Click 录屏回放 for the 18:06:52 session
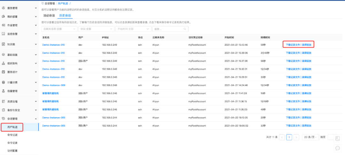The height and width of the screenshot is (155, 345). click(x=306, y=126)
